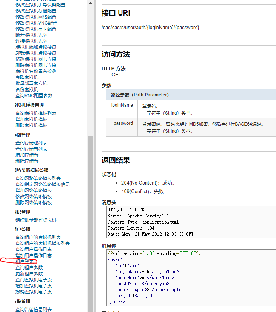Open link 删除存储卷

[x=27, y=161]
